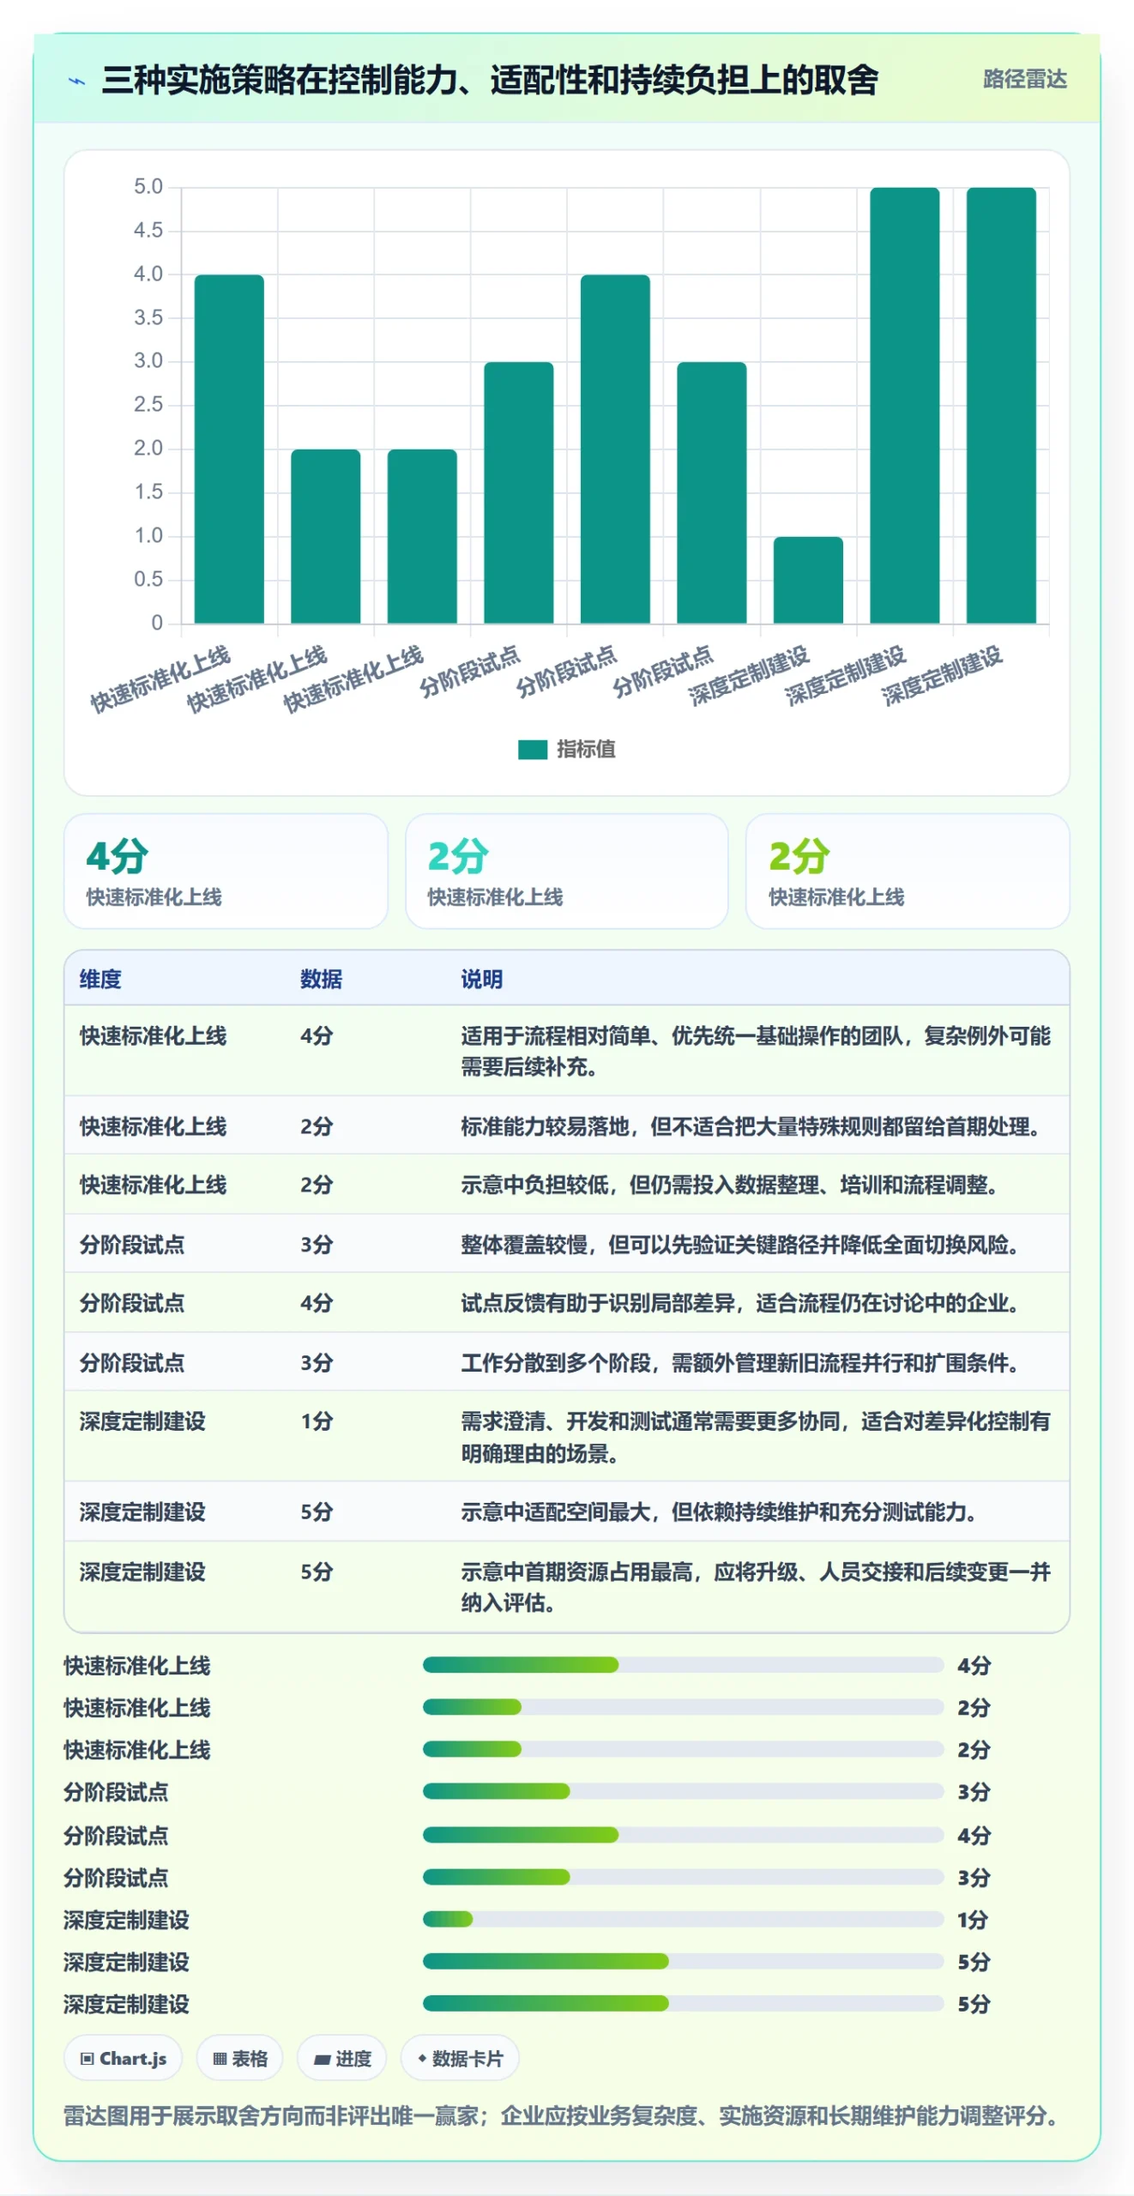The height and width of the screenshot is (2196, 1134).
Task: Click the 分阶段试点 progress bar showing 4分
Action: (x=683, y=1835)
